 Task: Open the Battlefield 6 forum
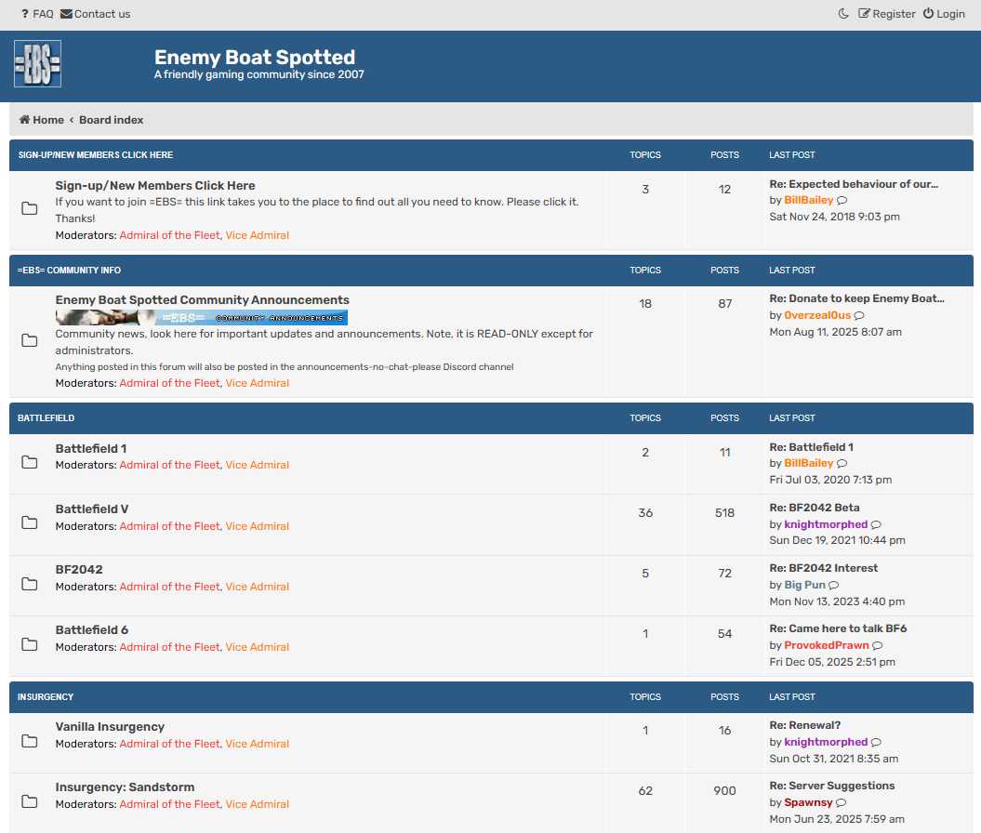[x=92, y=629]
